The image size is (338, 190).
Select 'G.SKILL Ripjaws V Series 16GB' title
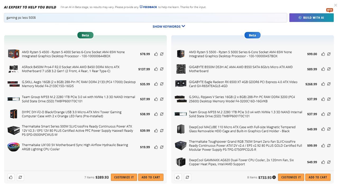pos(242,99)
